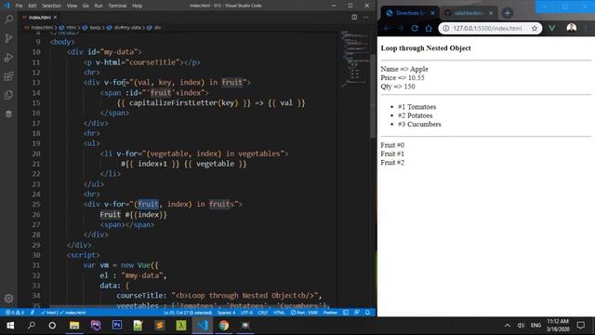Viewport: 595px width, 335px height.
Task: Open Edit menu in VS Code
Action: click(33, 6)
